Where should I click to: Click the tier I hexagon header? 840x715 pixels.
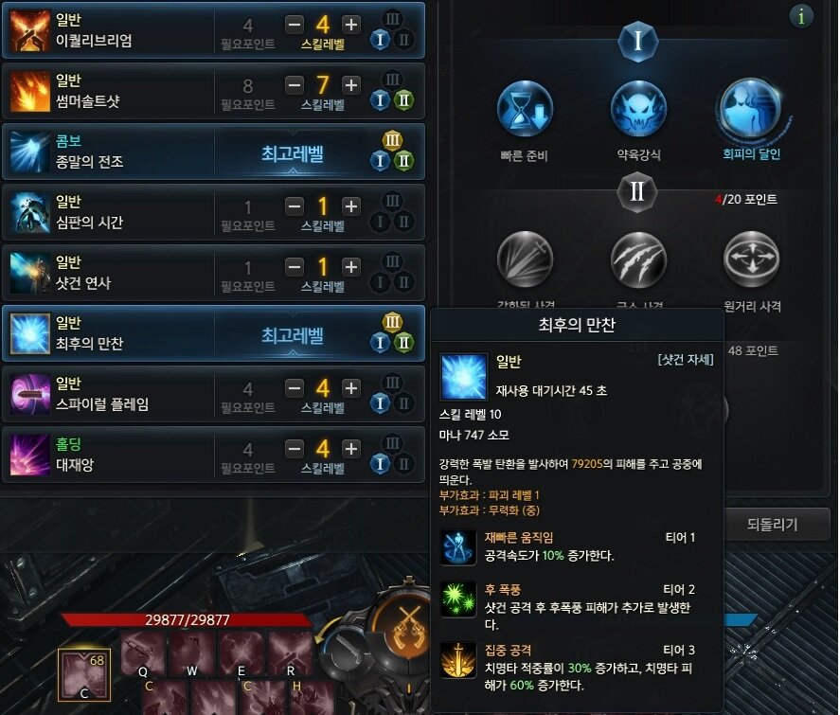[637, 41]
